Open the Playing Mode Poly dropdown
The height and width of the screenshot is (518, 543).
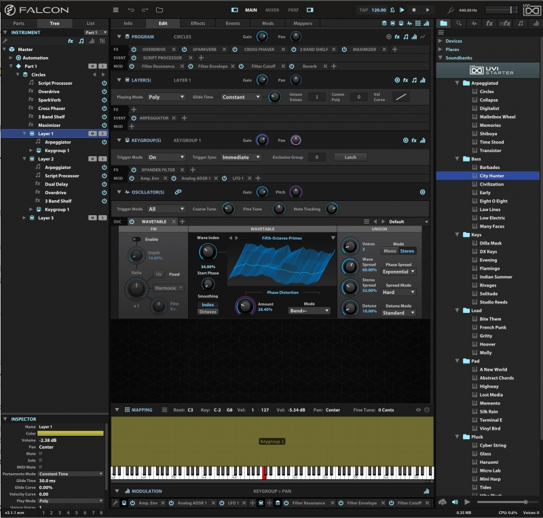pyautogui.click(x=166, y=97)
